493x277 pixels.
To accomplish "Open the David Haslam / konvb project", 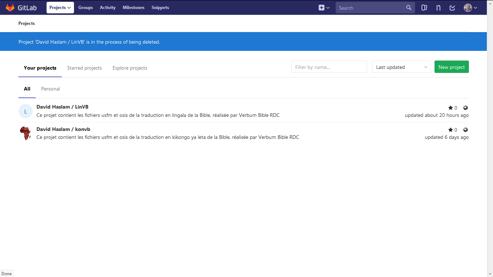I will point(63,129).
